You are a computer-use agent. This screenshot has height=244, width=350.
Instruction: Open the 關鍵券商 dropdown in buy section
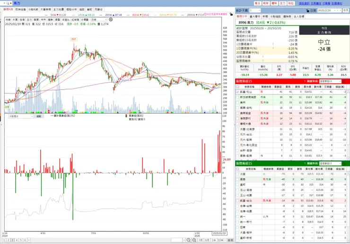pos(330,81)
